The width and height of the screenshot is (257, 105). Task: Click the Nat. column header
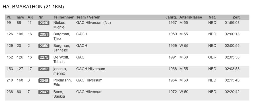pyautogui.click(x=212, y=17)
